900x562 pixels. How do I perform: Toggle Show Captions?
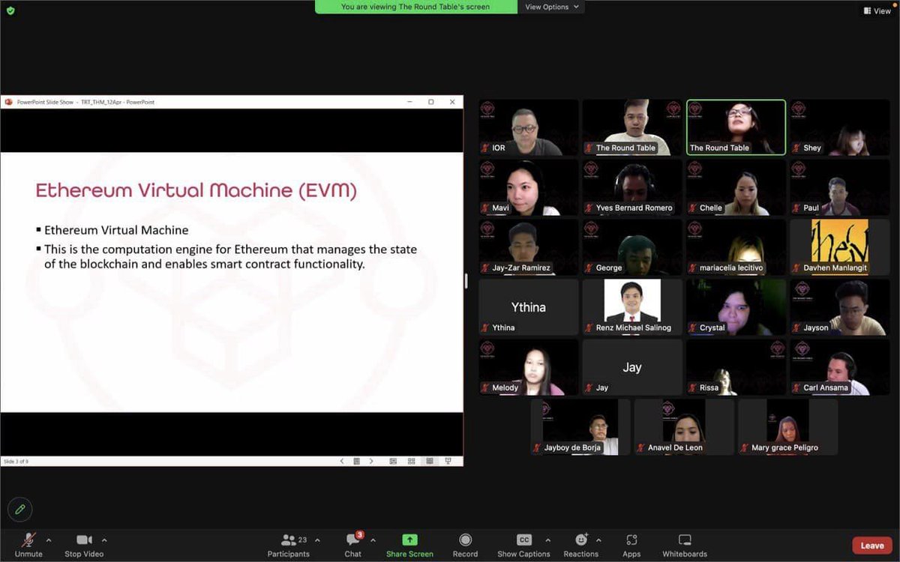point(523,545)
